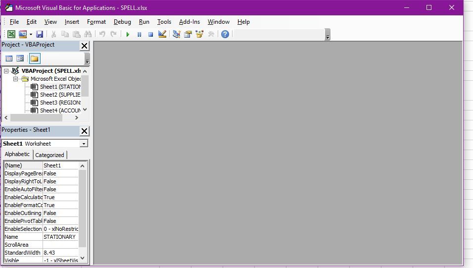The height and width of the screenshot is (268, 473).
Task: Open the Object Browser icon
Action: point(199,34)
